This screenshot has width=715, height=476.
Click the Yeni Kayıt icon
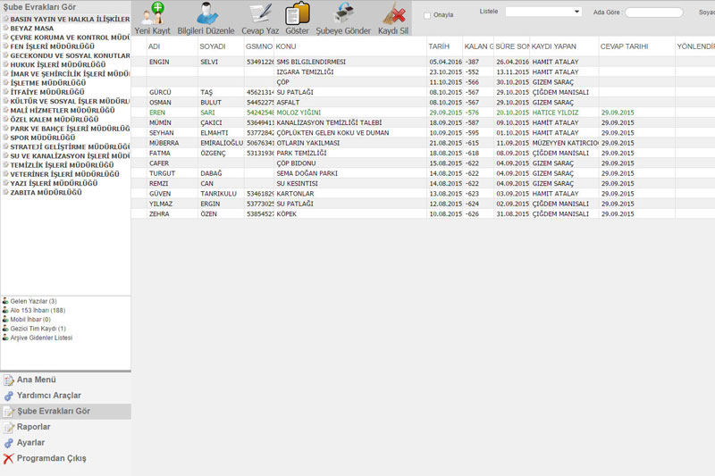click(152, 13)
